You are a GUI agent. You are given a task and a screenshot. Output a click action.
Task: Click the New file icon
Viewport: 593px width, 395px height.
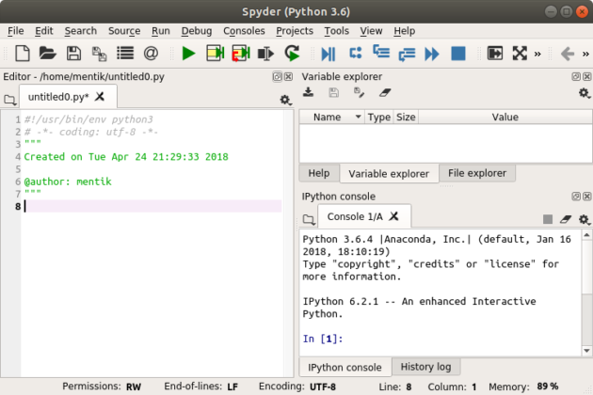tap(23, 54)
